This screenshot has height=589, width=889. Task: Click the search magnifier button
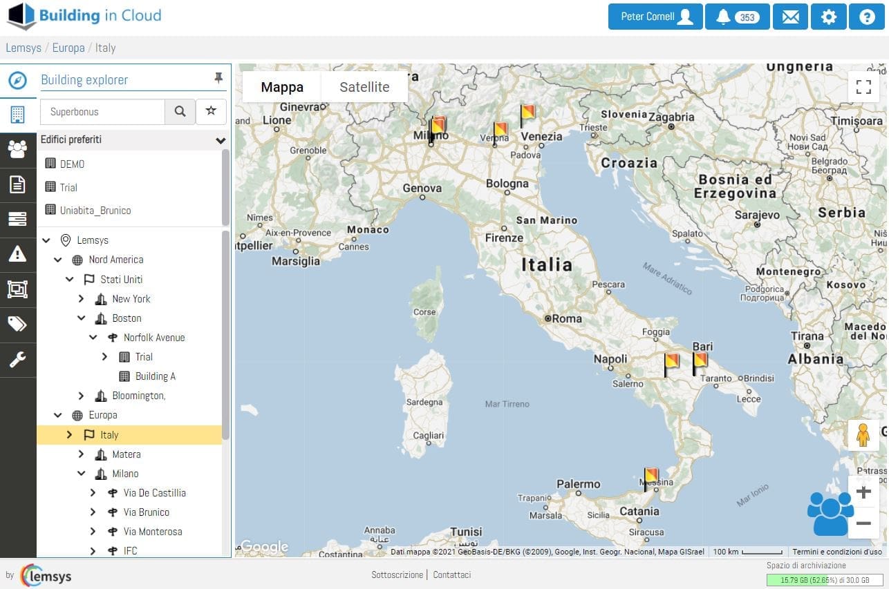[x=180, y=111]
